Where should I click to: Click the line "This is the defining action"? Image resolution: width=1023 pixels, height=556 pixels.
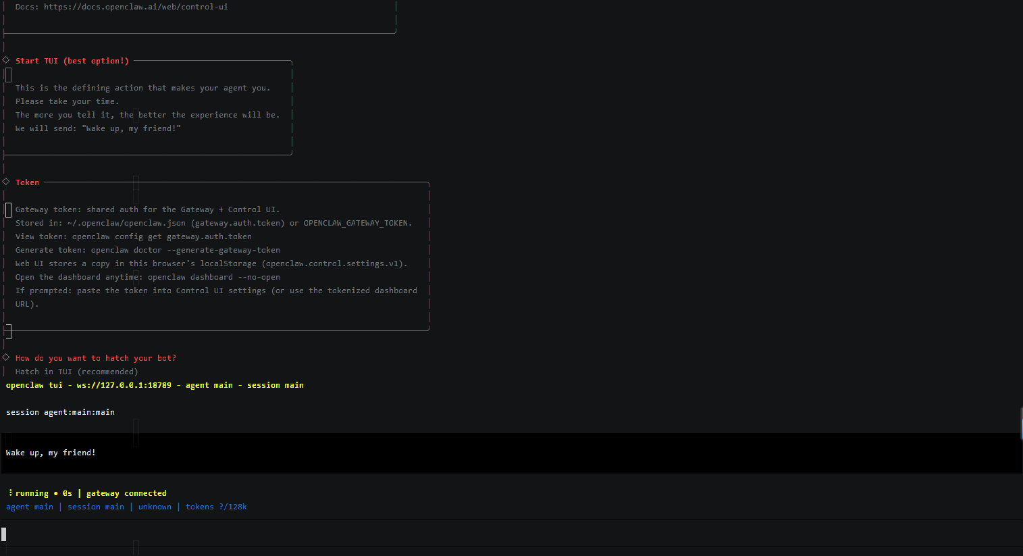pos(142,88)
